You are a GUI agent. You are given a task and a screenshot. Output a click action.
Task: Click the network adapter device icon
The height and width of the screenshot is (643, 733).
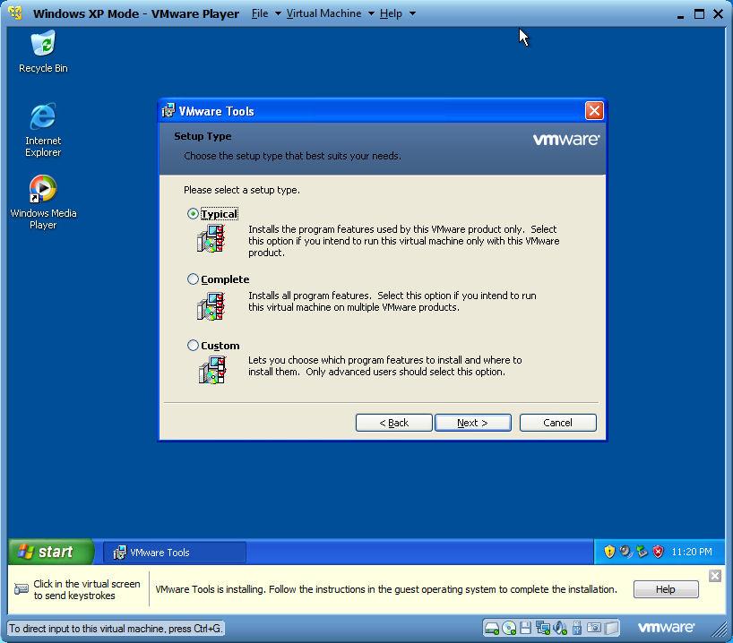click(543, 628)
